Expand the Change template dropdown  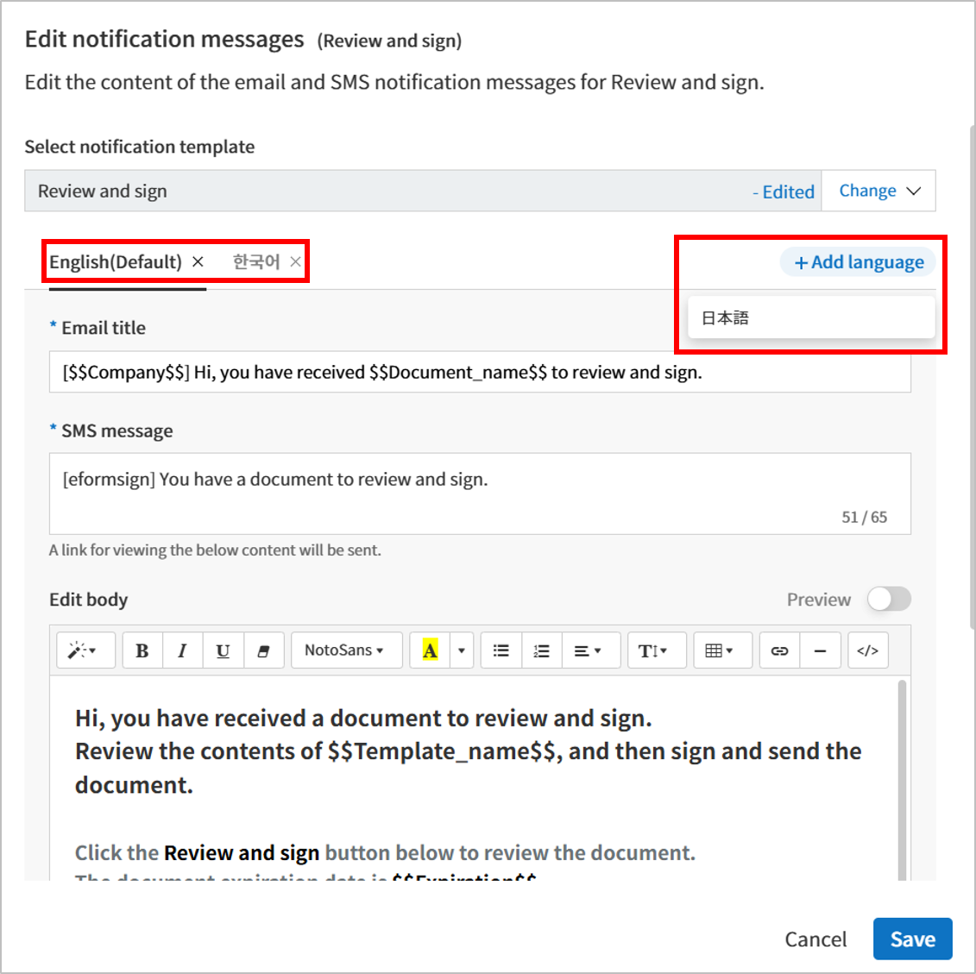[878, 191]
